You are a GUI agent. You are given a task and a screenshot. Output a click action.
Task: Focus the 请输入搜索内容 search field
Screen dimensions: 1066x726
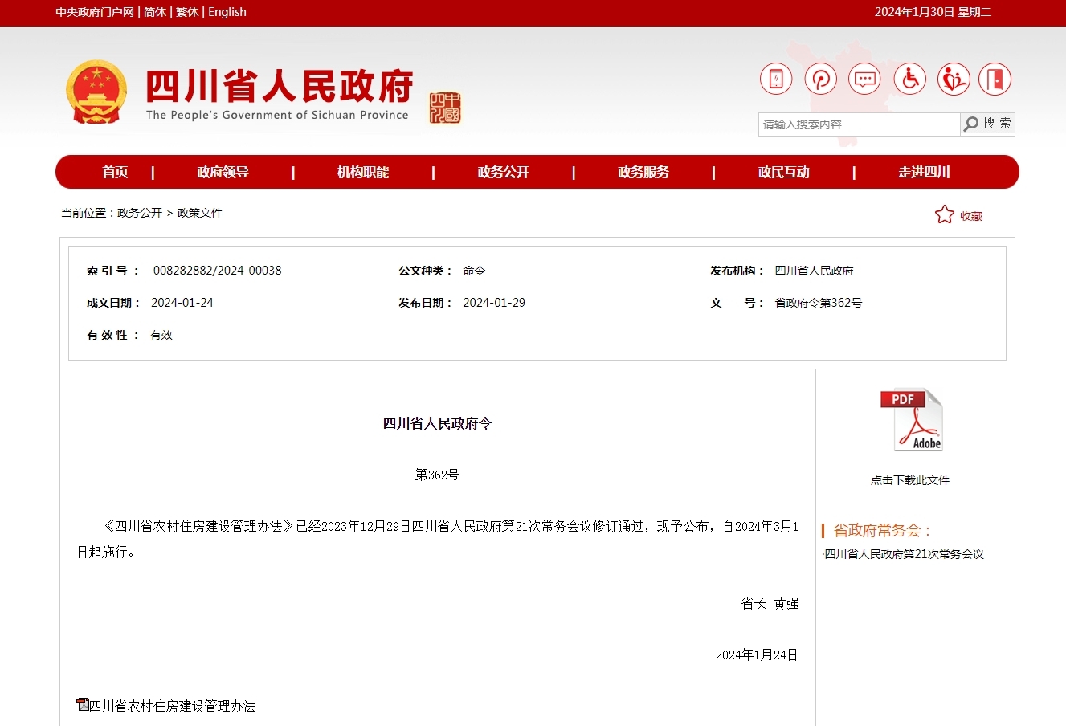pos(858,124)
